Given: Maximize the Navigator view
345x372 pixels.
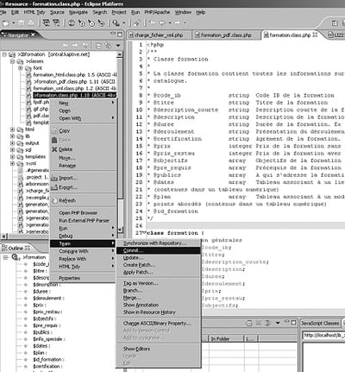Looking at the screenshot, I should tap(120, 35).
